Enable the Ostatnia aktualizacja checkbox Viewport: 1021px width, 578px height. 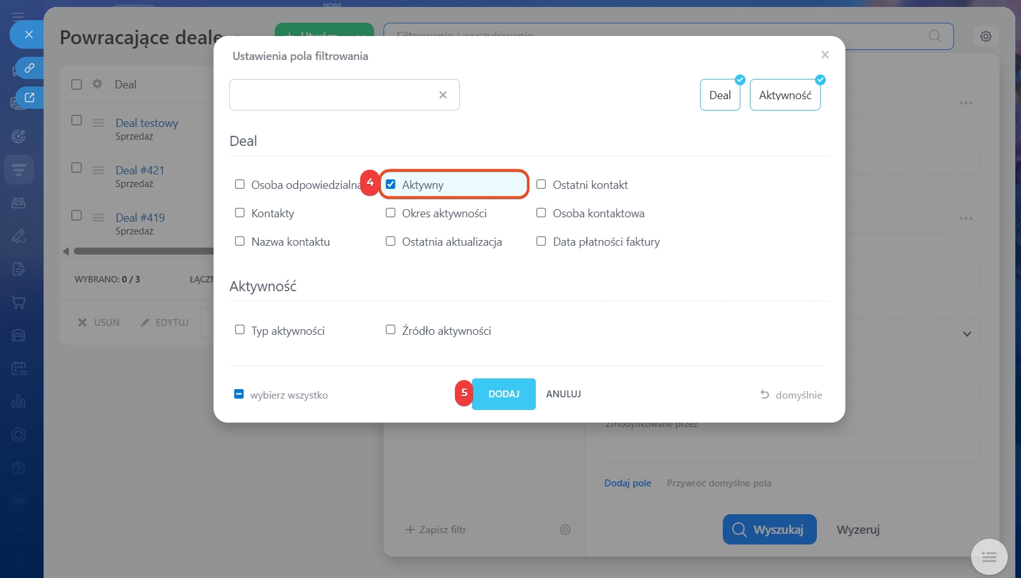click(x=390, y=241)
